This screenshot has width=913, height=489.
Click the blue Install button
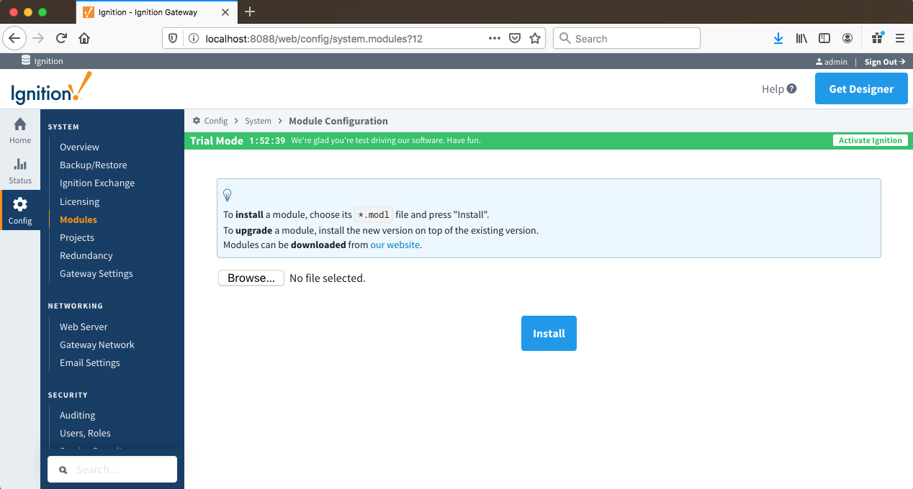point(549,334)
